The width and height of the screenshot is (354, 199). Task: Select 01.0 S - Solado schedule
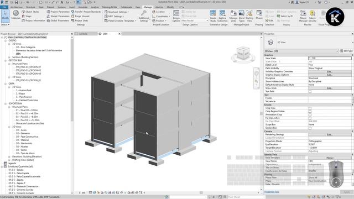pos(16,170)
